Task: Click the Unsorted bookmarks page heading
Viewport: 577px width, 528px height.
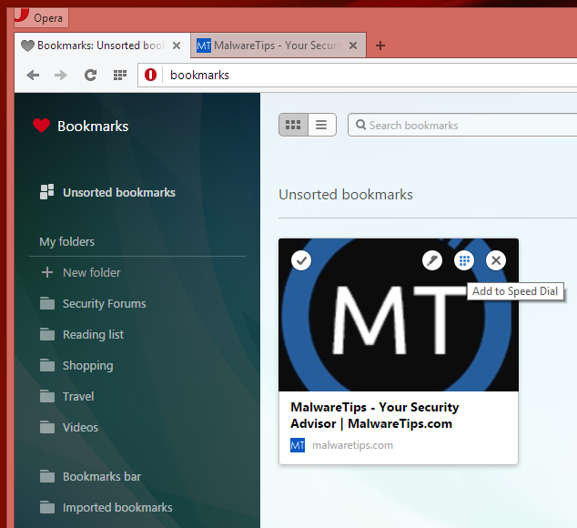Action: (x=346, y=195)
